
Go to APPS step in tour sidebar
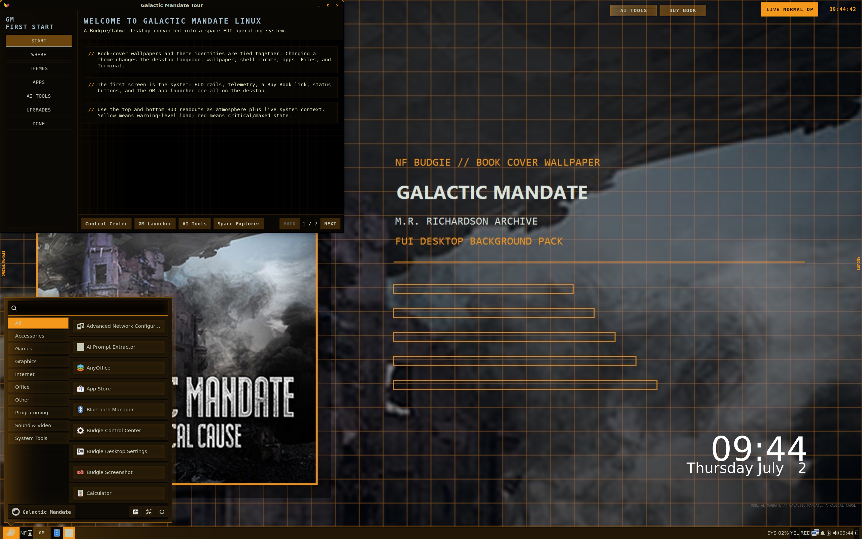(x=39, y=82)
